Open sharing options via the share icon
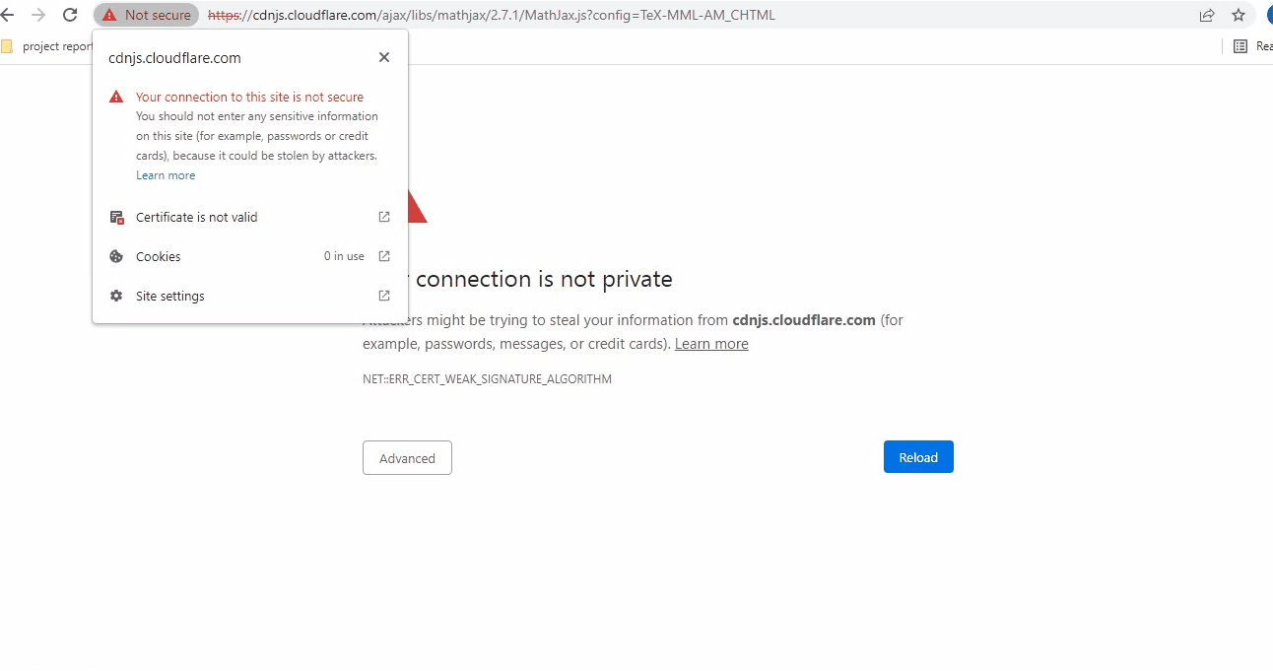 click(1207, 15)
